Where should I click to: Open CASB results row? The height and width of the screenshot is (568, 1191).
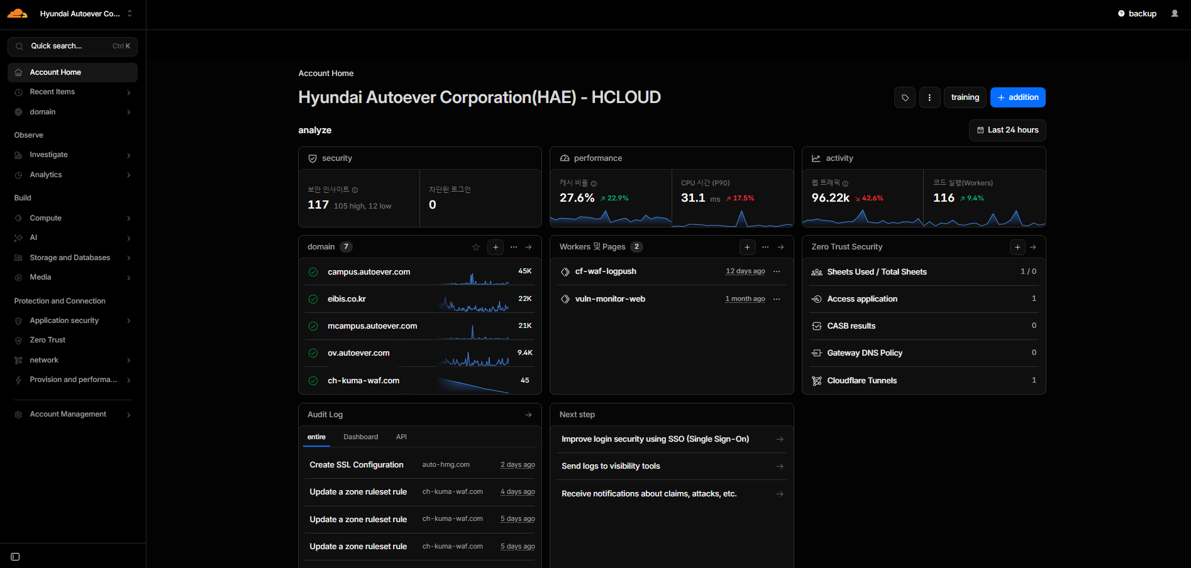point(924,326)
